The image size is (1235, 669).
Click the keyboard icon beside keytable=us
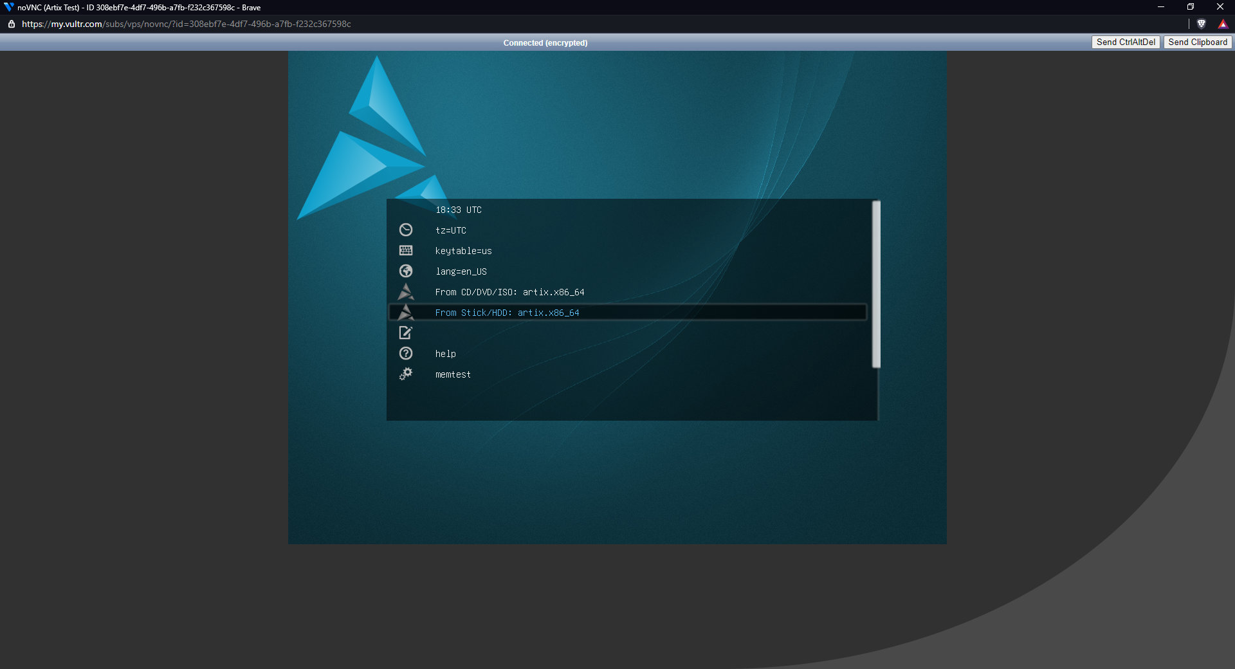406,250
